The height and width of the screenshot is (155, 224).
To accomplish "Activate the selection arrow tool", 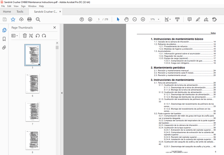I will tap(118, 19).
